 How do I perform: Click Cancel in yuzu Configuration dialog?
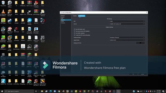pyautogui.click(x=142, y=74)
